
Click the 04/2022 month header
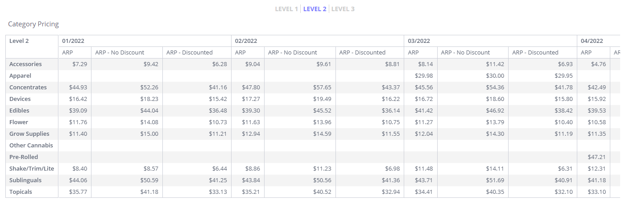[592, 41]
